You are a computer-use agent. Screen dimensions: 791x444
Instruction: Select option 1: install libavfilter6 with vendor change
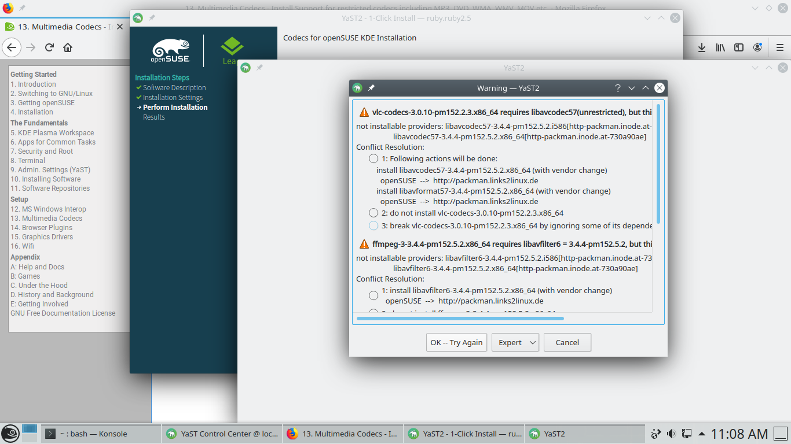pos(373,295)
